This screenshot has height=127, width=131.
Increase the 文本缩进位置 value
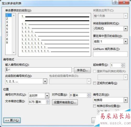(x=48, y=101)
